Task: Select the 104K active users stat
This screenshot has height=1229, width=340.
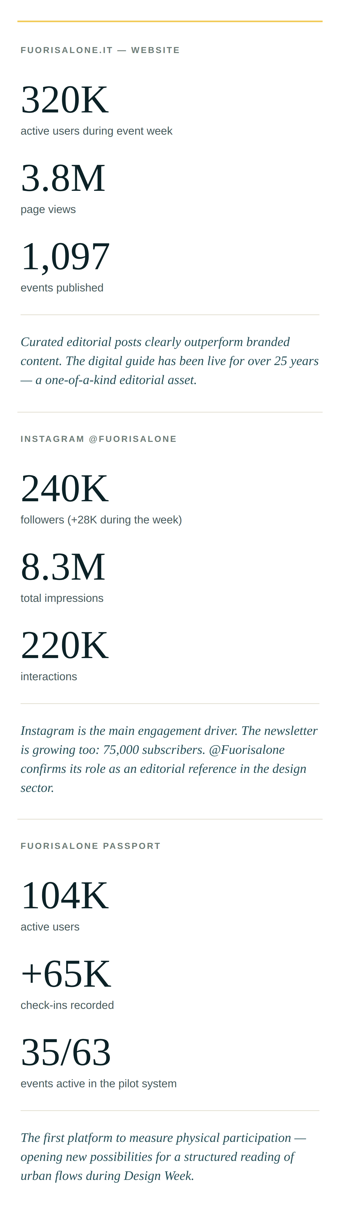Action: pyautogui.click(x=65, y=896)
